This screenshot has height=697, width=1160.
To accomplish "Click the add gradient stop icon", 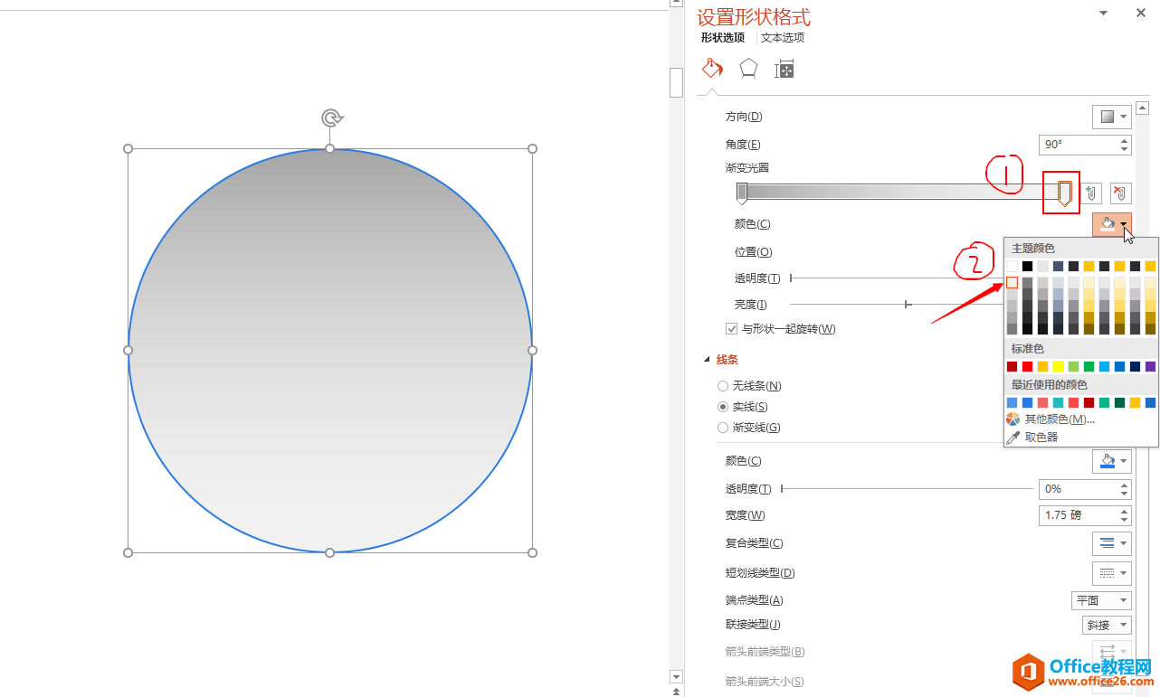I will pyautogui.click(x=1092, y=193).
